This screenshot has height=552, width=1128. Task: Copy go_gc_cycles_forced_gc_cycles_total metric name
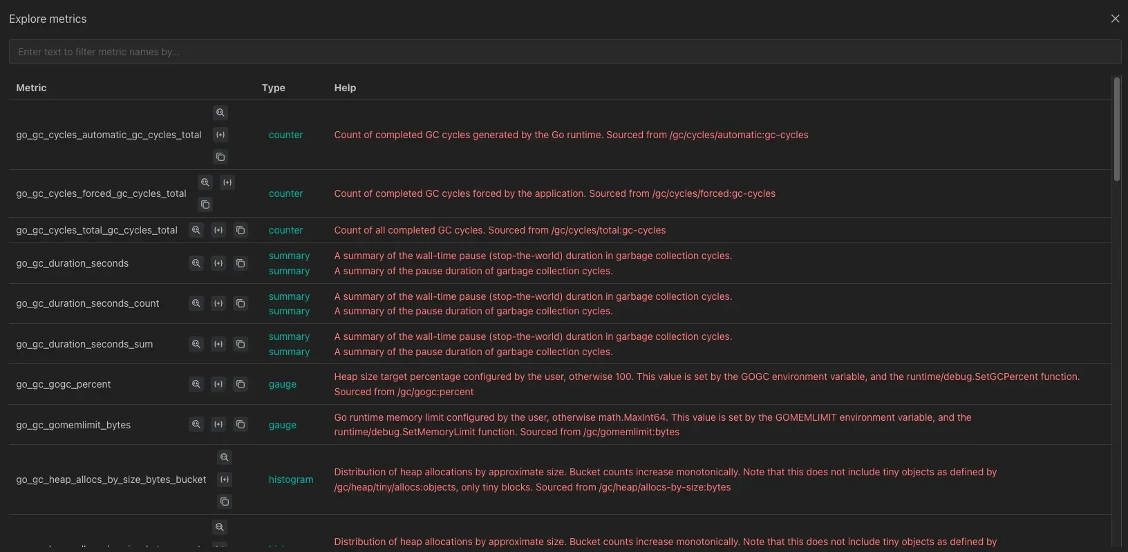[205, 204]
